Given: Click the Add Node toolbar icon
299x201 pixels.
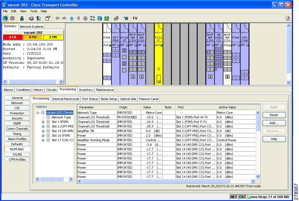Looking at the screenshot, I should pyautogui.click(x=5, y=18).
